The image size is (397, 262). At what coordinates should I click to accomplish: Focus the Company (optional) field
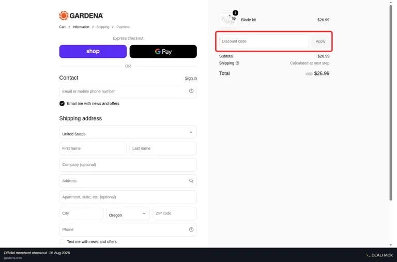tap(128, 164)
